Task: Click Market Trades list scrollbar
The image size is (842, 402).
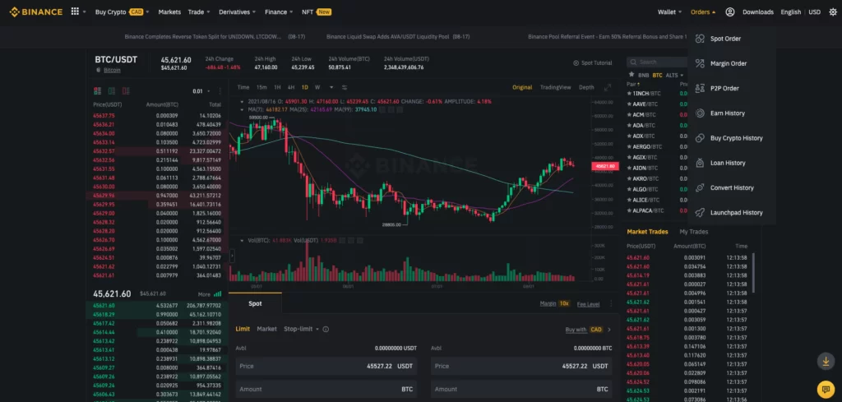Action: pyautogui.click(x=753, y=273)
